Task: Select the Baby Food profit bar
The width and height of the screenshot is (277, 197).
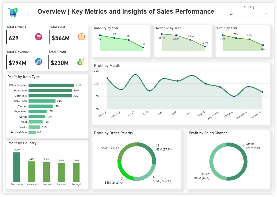Action: coord(42,101)
